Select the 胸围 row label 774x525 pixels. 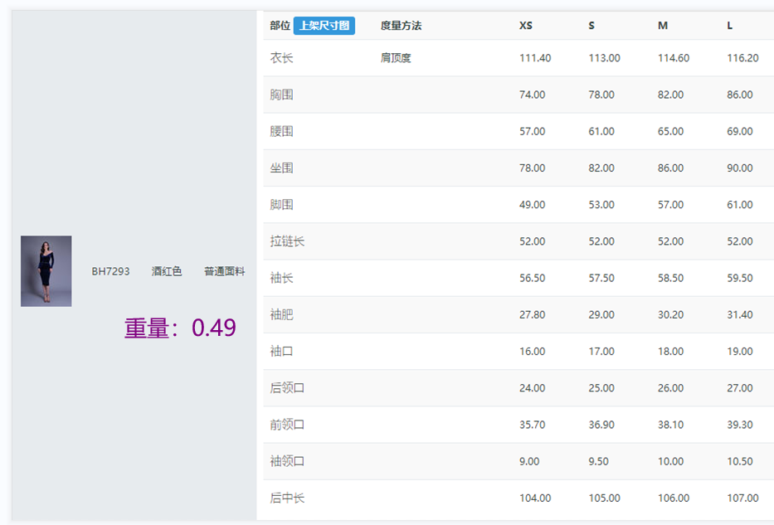[x=281, y=95]
